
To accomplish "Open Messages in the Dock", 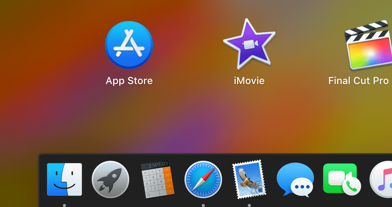I will [295, 180].
